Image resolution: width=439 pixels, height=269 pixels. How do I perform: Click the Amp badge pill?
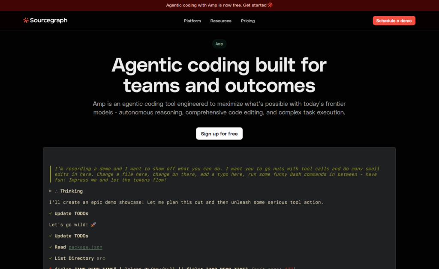[x=219, y=44]
